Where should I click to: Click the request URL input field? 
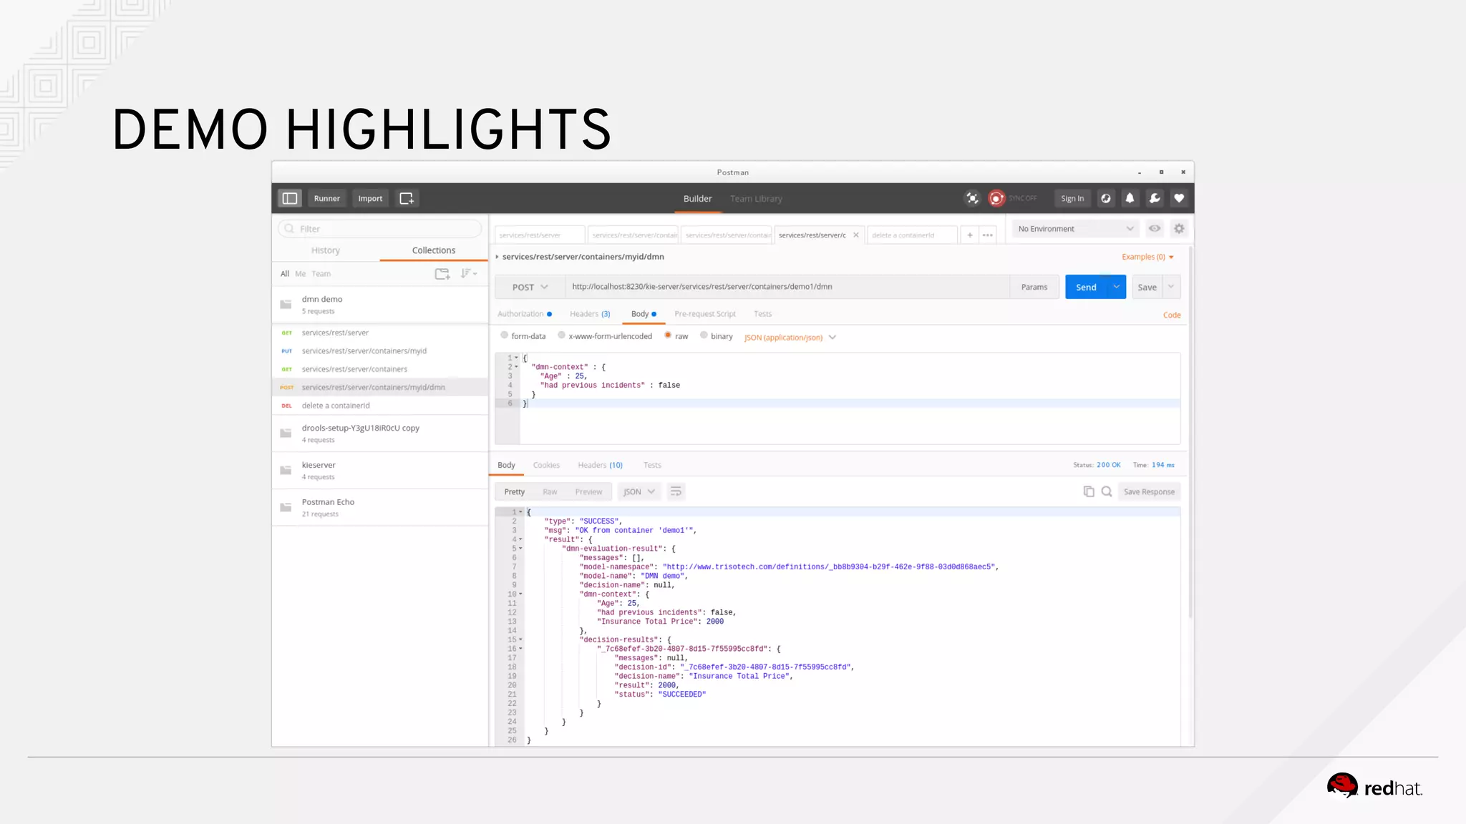tap(787, 287)
